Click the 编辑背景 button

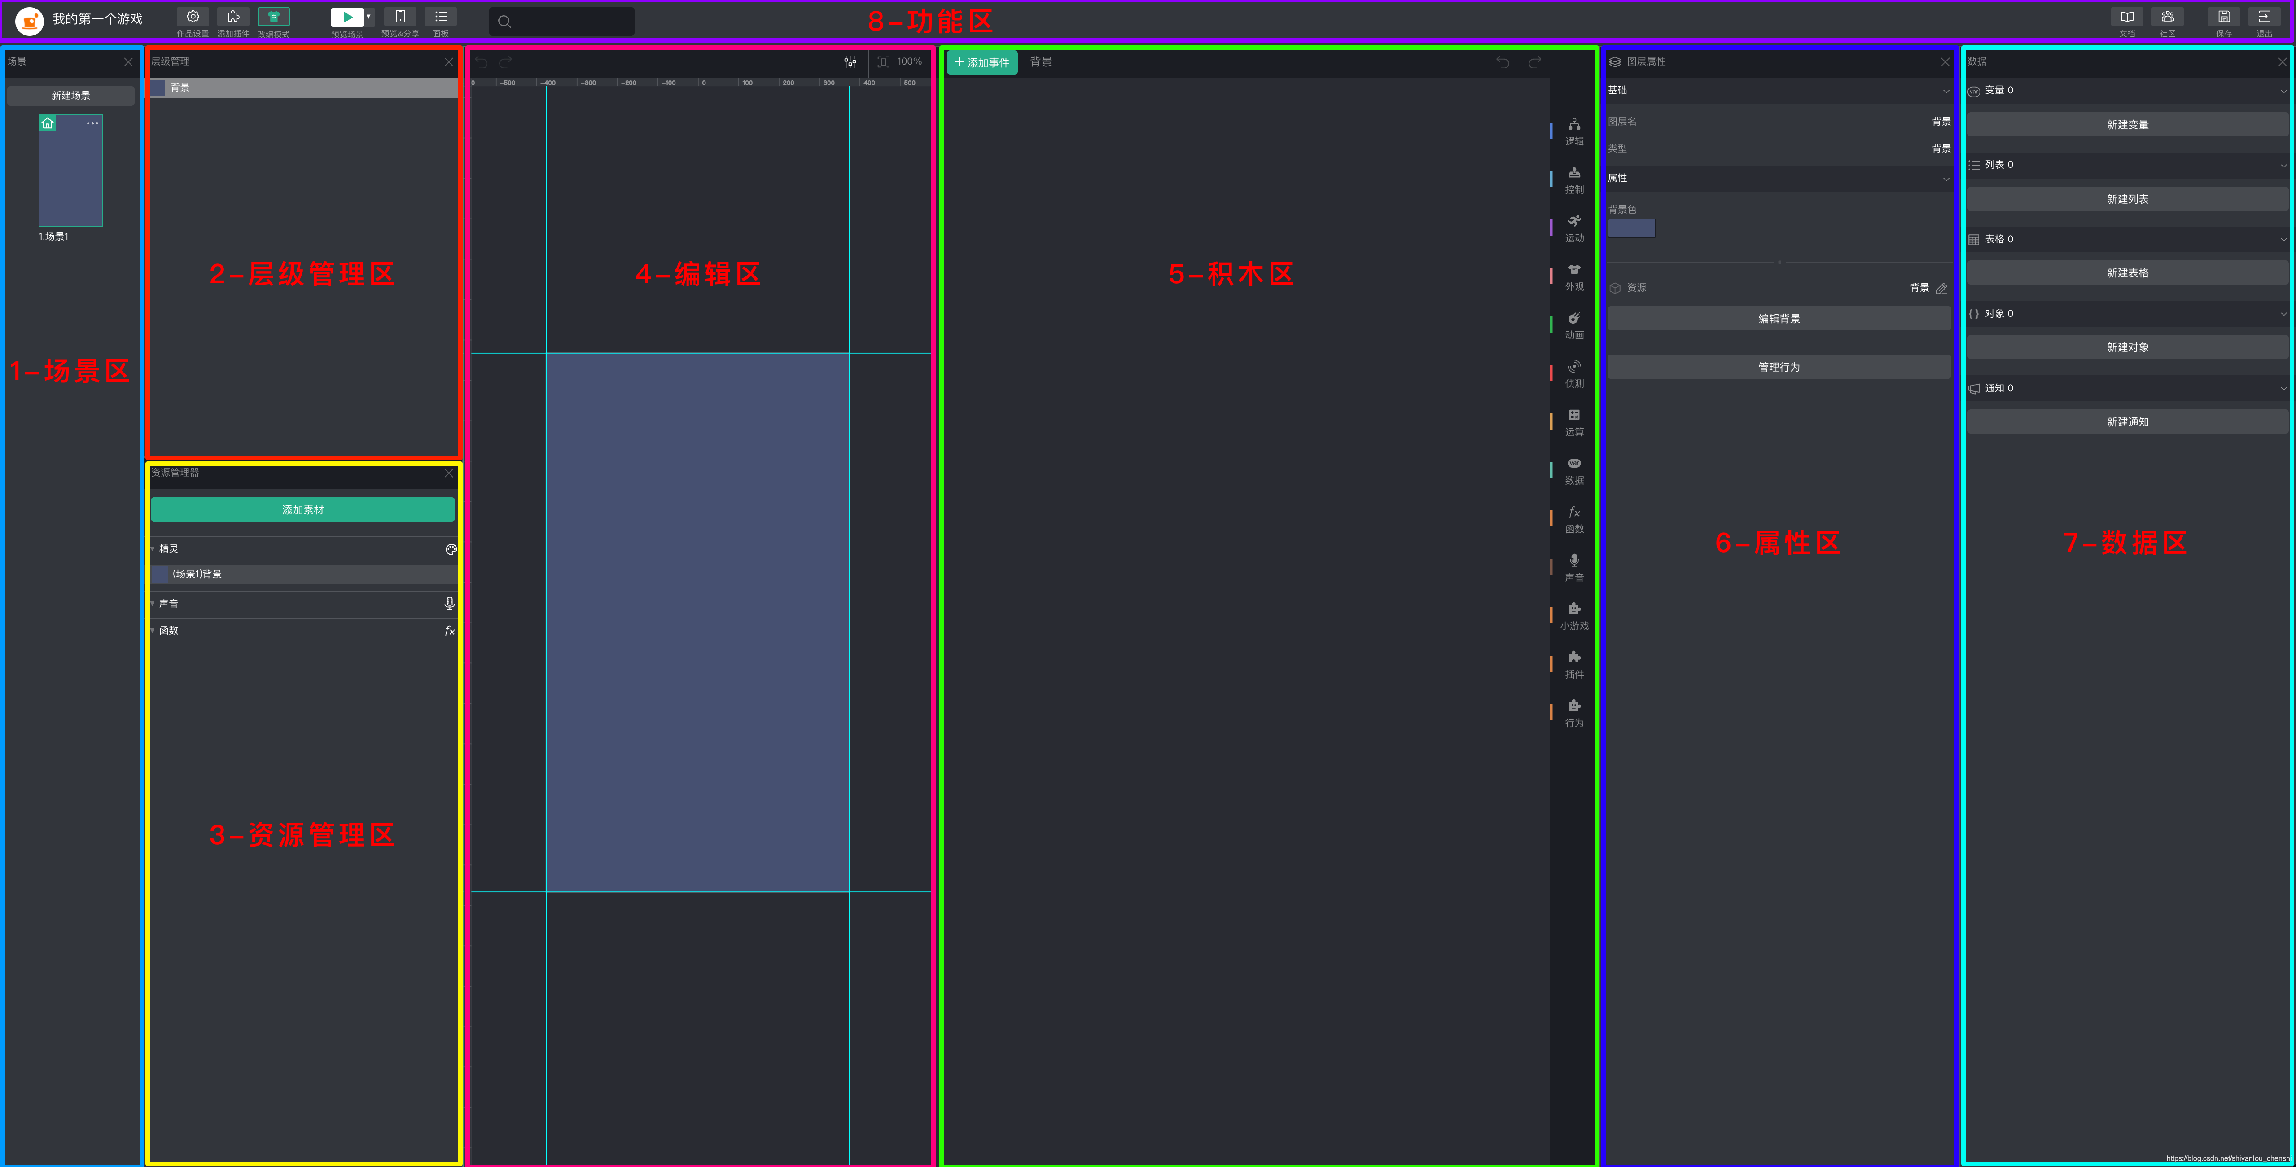coord(1779,319)
